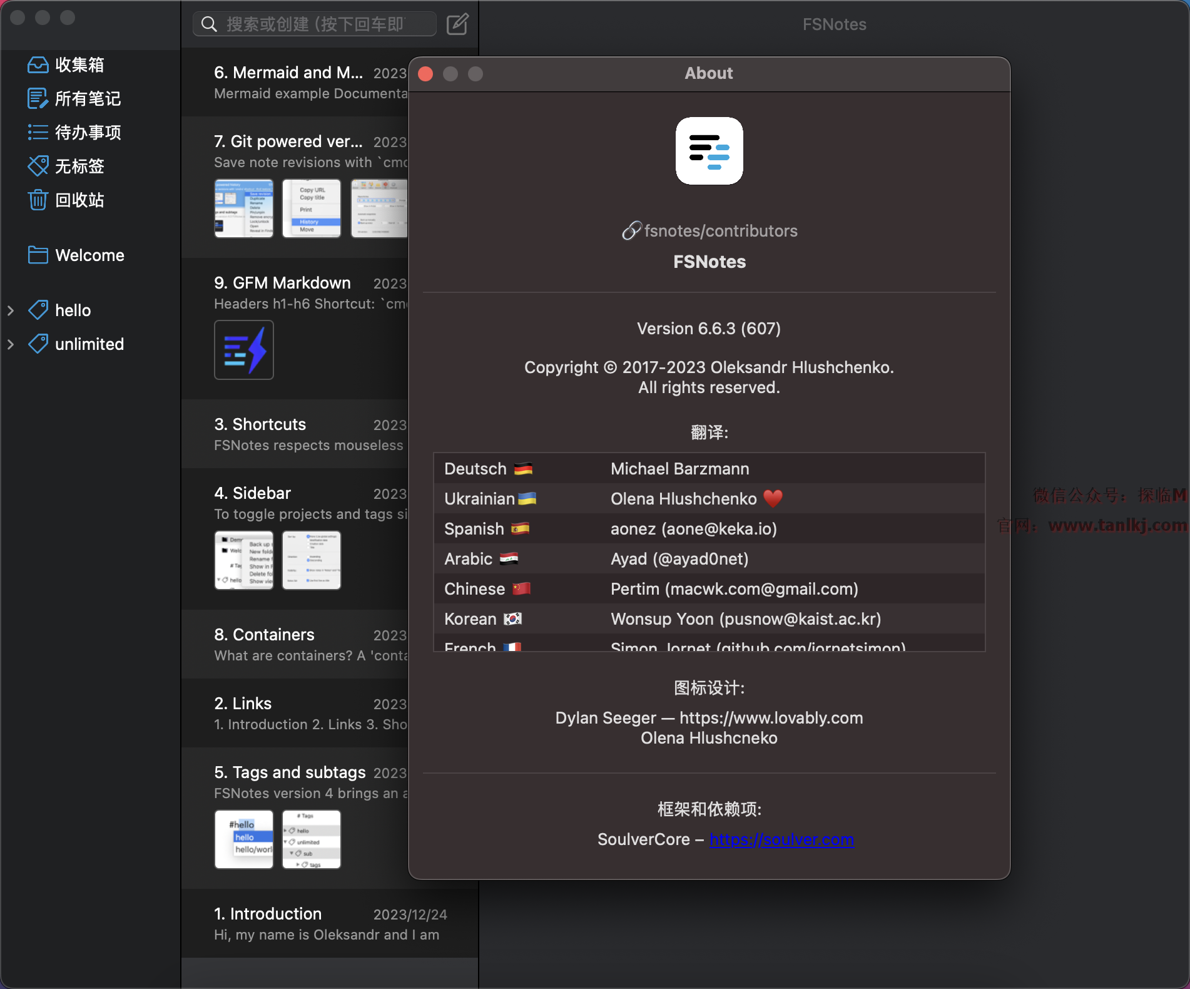
Task: Click Copy URL thumbnail in Git note
Action: (312, 208)
